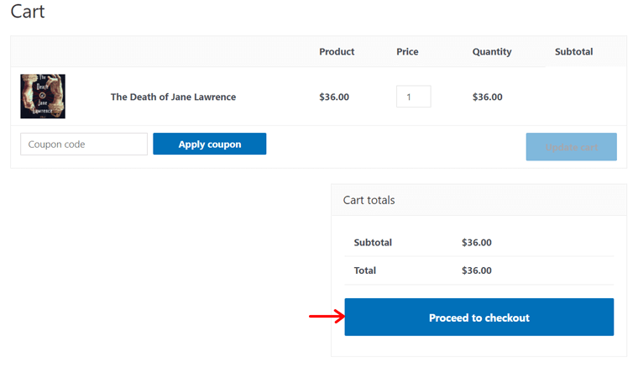The image size is (638, 373).
Task: Proceed to checkout
Action: click(478, 318)
